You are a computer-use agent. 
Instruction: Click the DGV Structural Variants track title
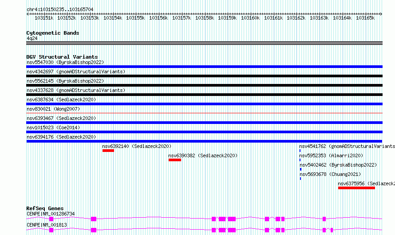pyautogui.click(x=62, y=57)
